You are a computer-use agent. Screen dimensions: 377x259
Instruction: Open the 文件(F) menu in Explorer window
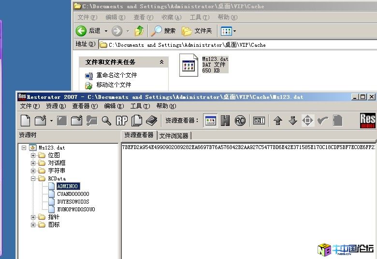(x=87, y=17)
